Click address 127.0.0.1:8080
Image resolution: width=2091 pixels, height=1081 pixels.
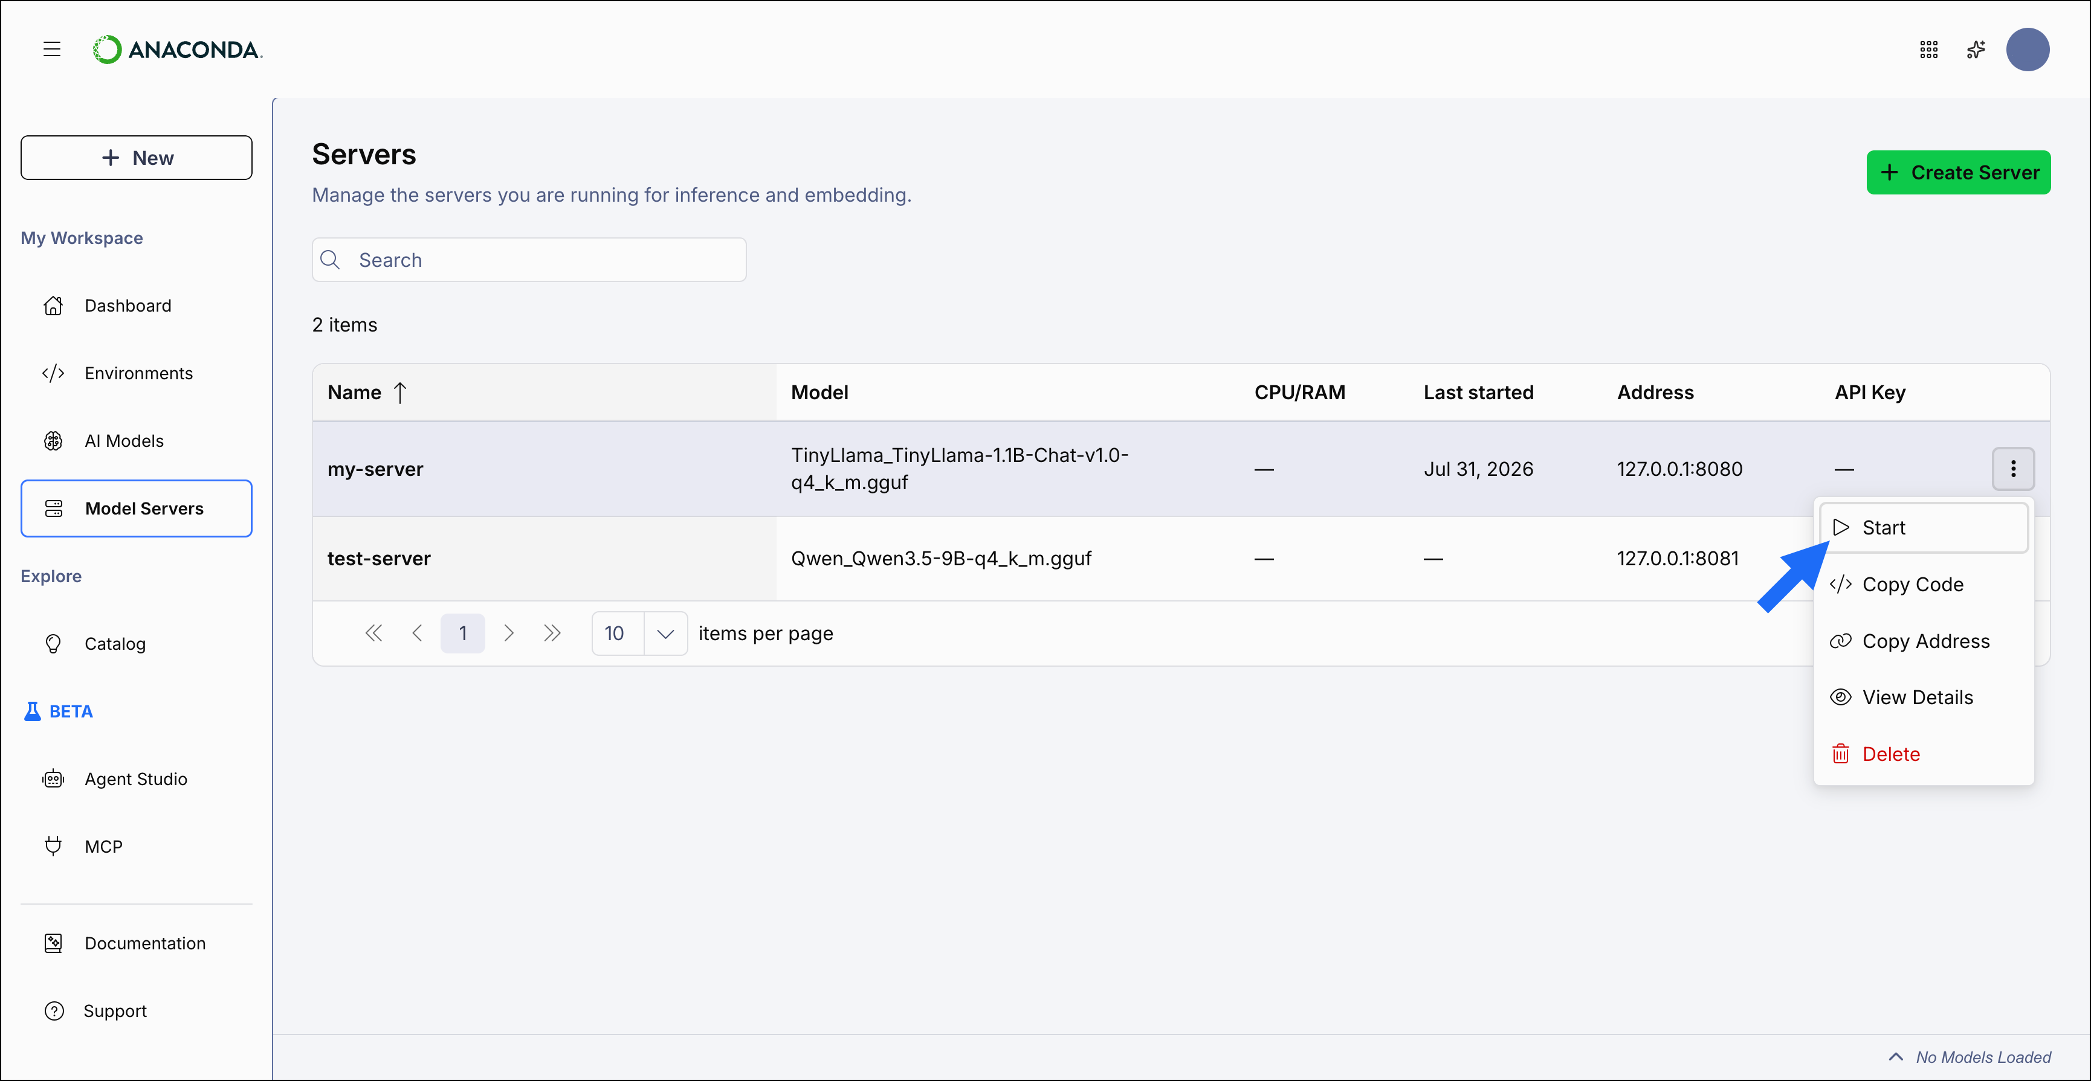(x=1679, y=469)
